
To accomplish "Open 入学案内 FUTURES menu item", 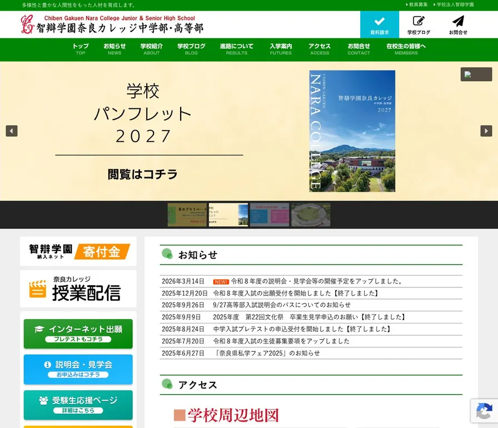I will 281,49.
